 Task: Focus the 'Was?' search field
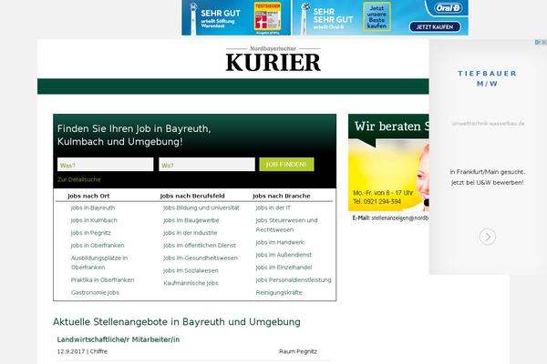click(x=106, y=165)
